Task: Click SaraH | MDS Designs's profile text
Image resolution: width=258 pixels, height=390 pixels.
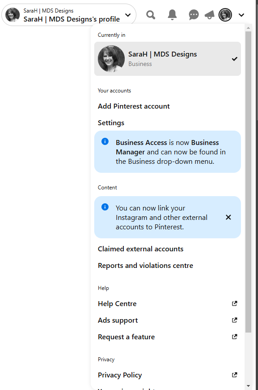Action: (72, 19)
